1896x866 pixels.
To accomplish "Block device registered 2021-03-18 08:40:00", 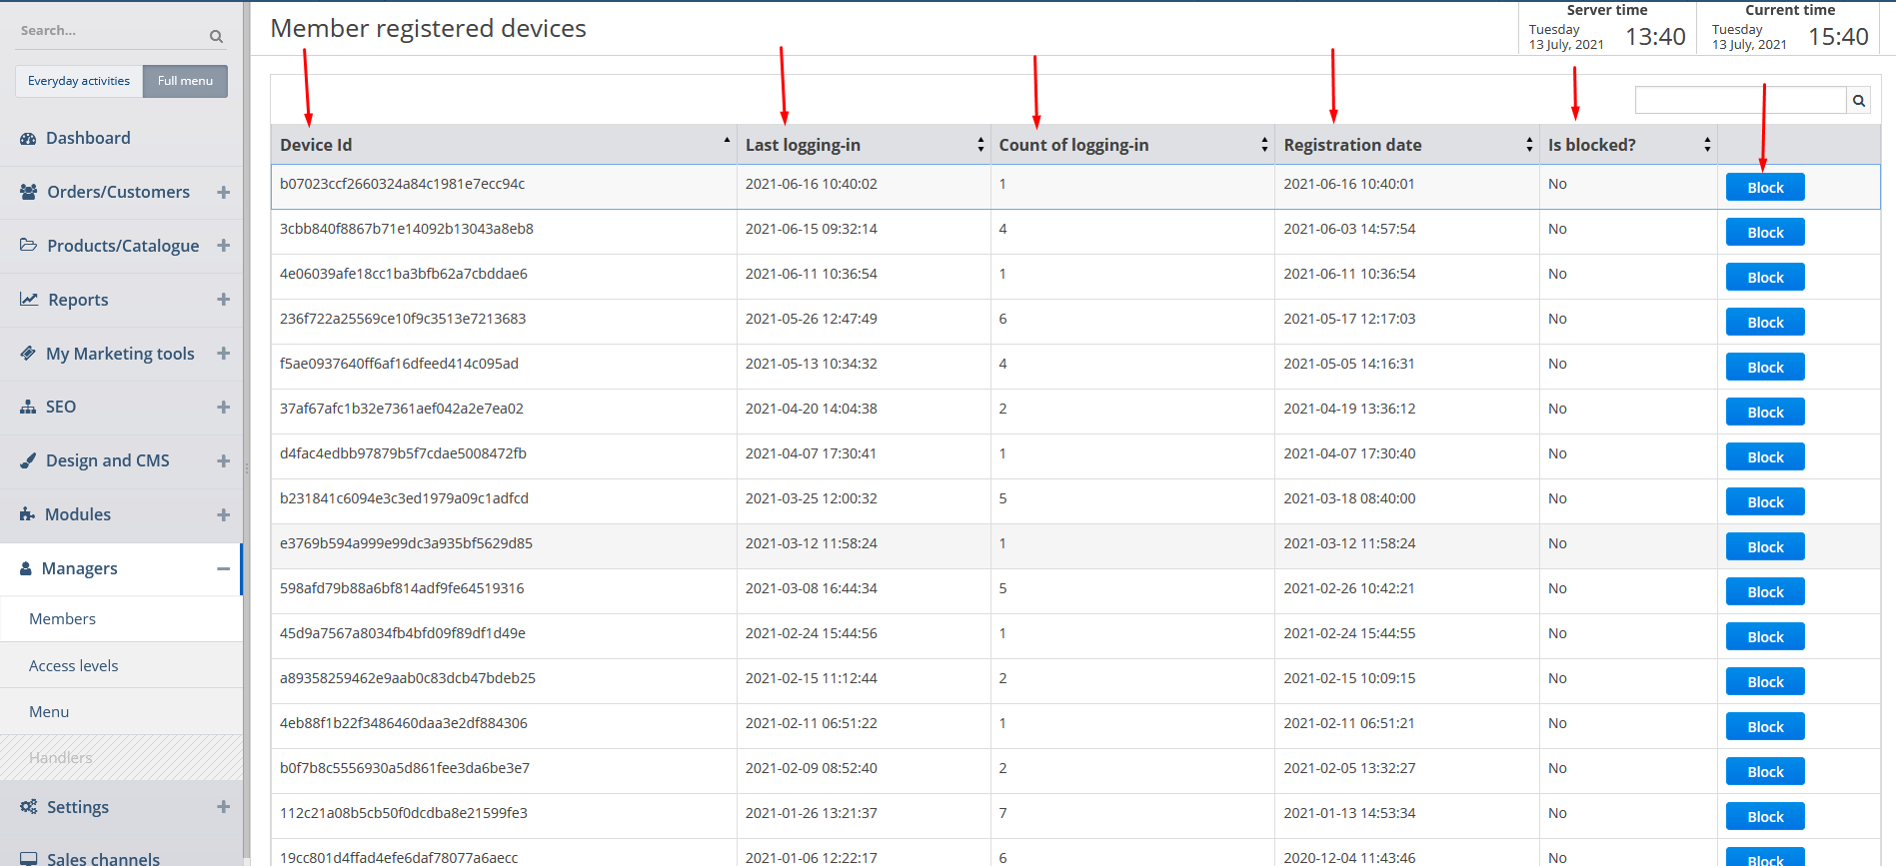I will click(1764, 502).
